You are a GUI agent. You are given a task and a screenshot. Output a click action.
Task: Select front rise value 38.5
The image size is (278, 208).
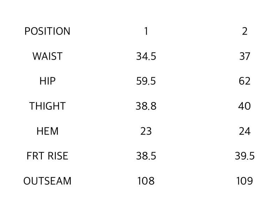click(x=146, y=156)
